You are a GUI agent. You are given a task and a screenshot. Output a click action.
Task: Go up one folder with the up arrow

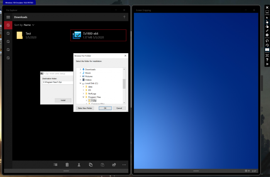[x=124, y=17]
